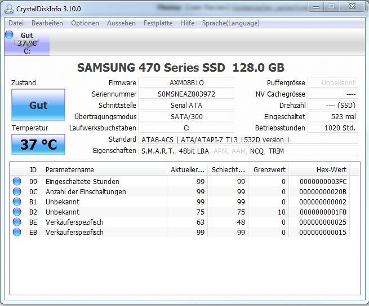Click the Schlecht... column header
Image resolution: width=369 pixels, height=306 pixels.
(x=228, y=169)
